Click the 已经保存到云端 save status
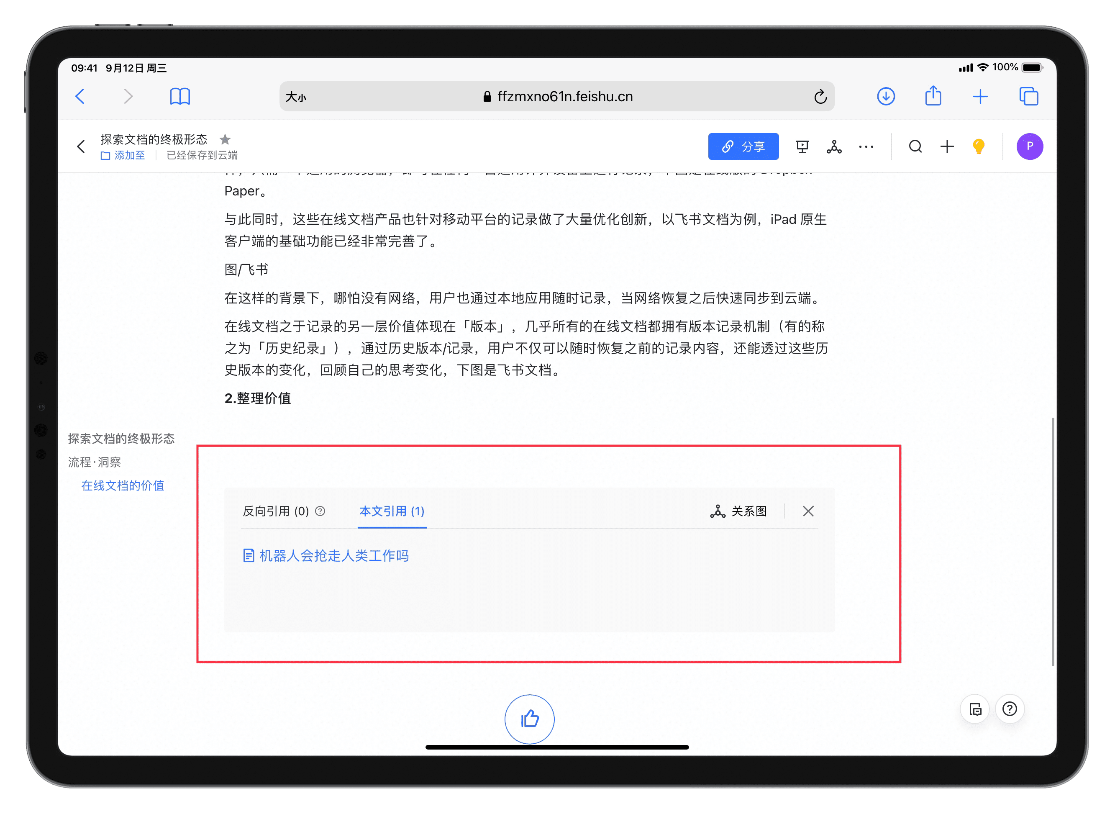 click(x=202, y=156)
